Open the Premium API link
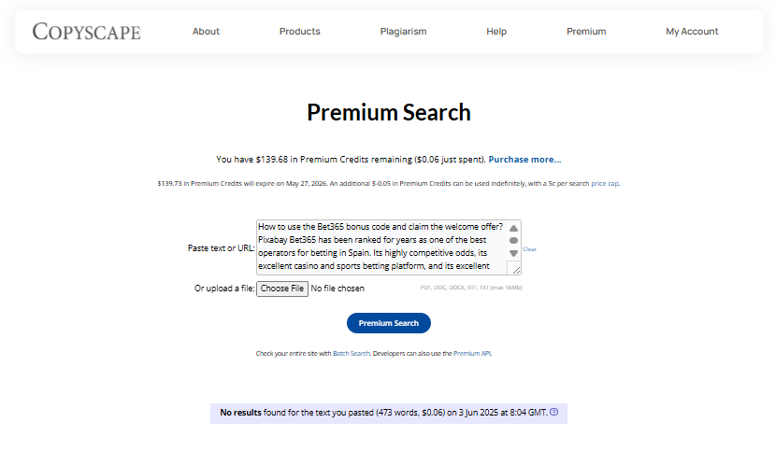 [472, 353]
